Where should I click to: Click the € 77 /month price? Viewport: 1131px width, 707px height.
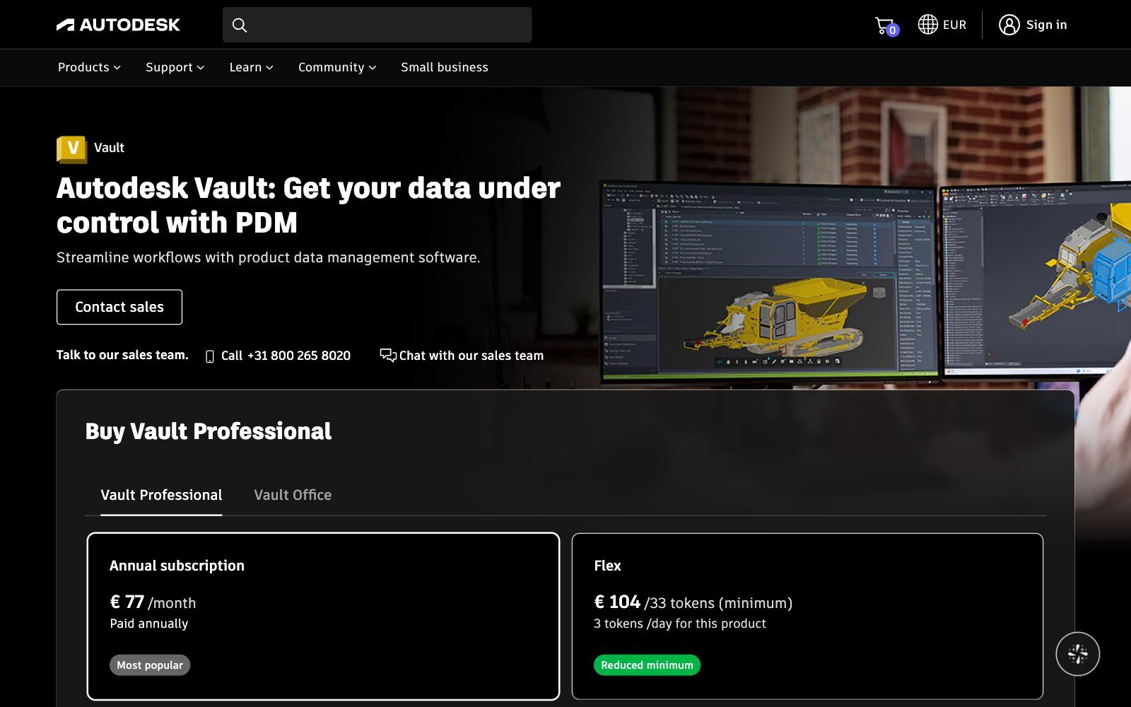coord(153,602)
